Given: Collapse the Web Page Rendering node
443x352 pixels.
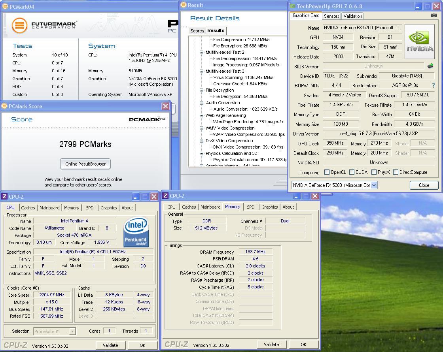Looking at the screenshot, I should click(x=201, y=115).
